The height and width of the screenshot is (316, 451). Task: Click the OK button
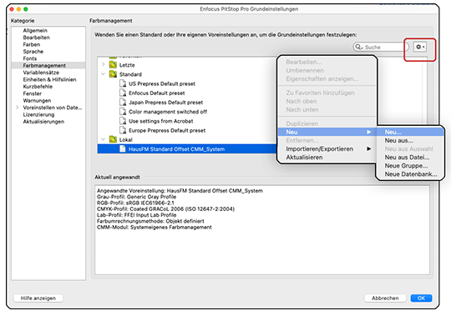coord(421,298)
